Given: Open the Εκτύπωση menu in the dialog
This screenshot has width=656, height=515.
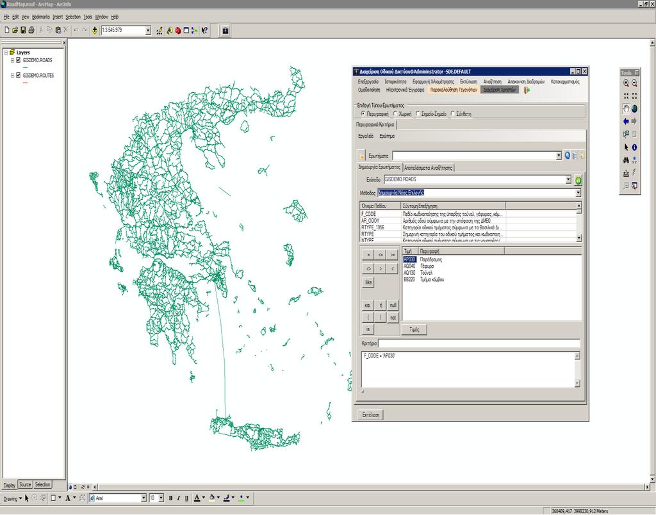Looking at the screenshot, I should click(x=468, y=81).
